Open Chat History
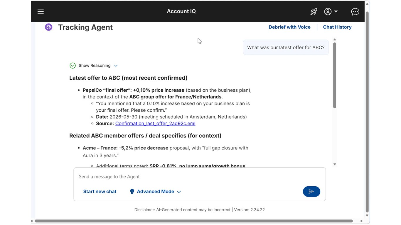The image size is (401, 225). click(337, 27)
